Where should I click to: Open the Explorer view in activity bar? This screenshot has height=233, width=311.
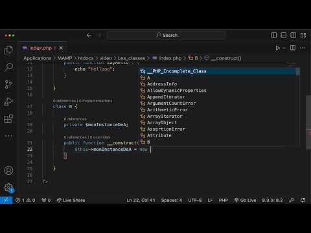(x=8, y=50)
